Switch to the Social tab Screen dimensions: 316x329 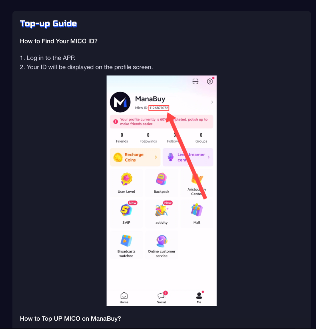click(x=162, y=298)
